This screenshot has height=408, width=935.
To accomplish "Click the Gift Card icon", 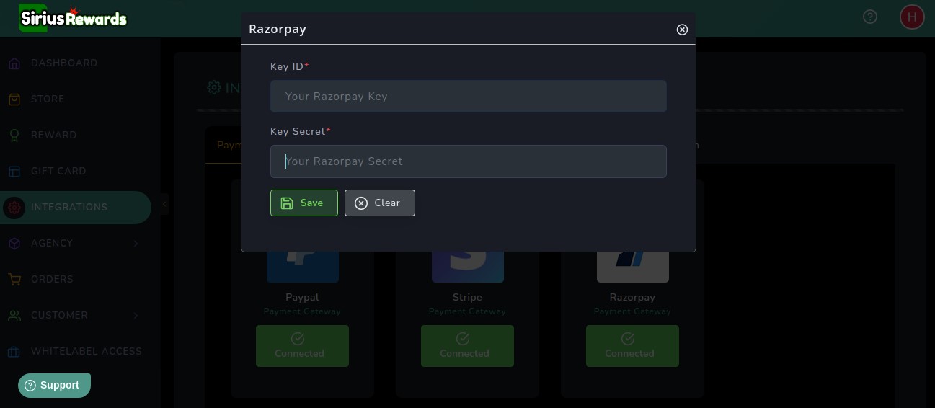I will [x=14, y=172].
